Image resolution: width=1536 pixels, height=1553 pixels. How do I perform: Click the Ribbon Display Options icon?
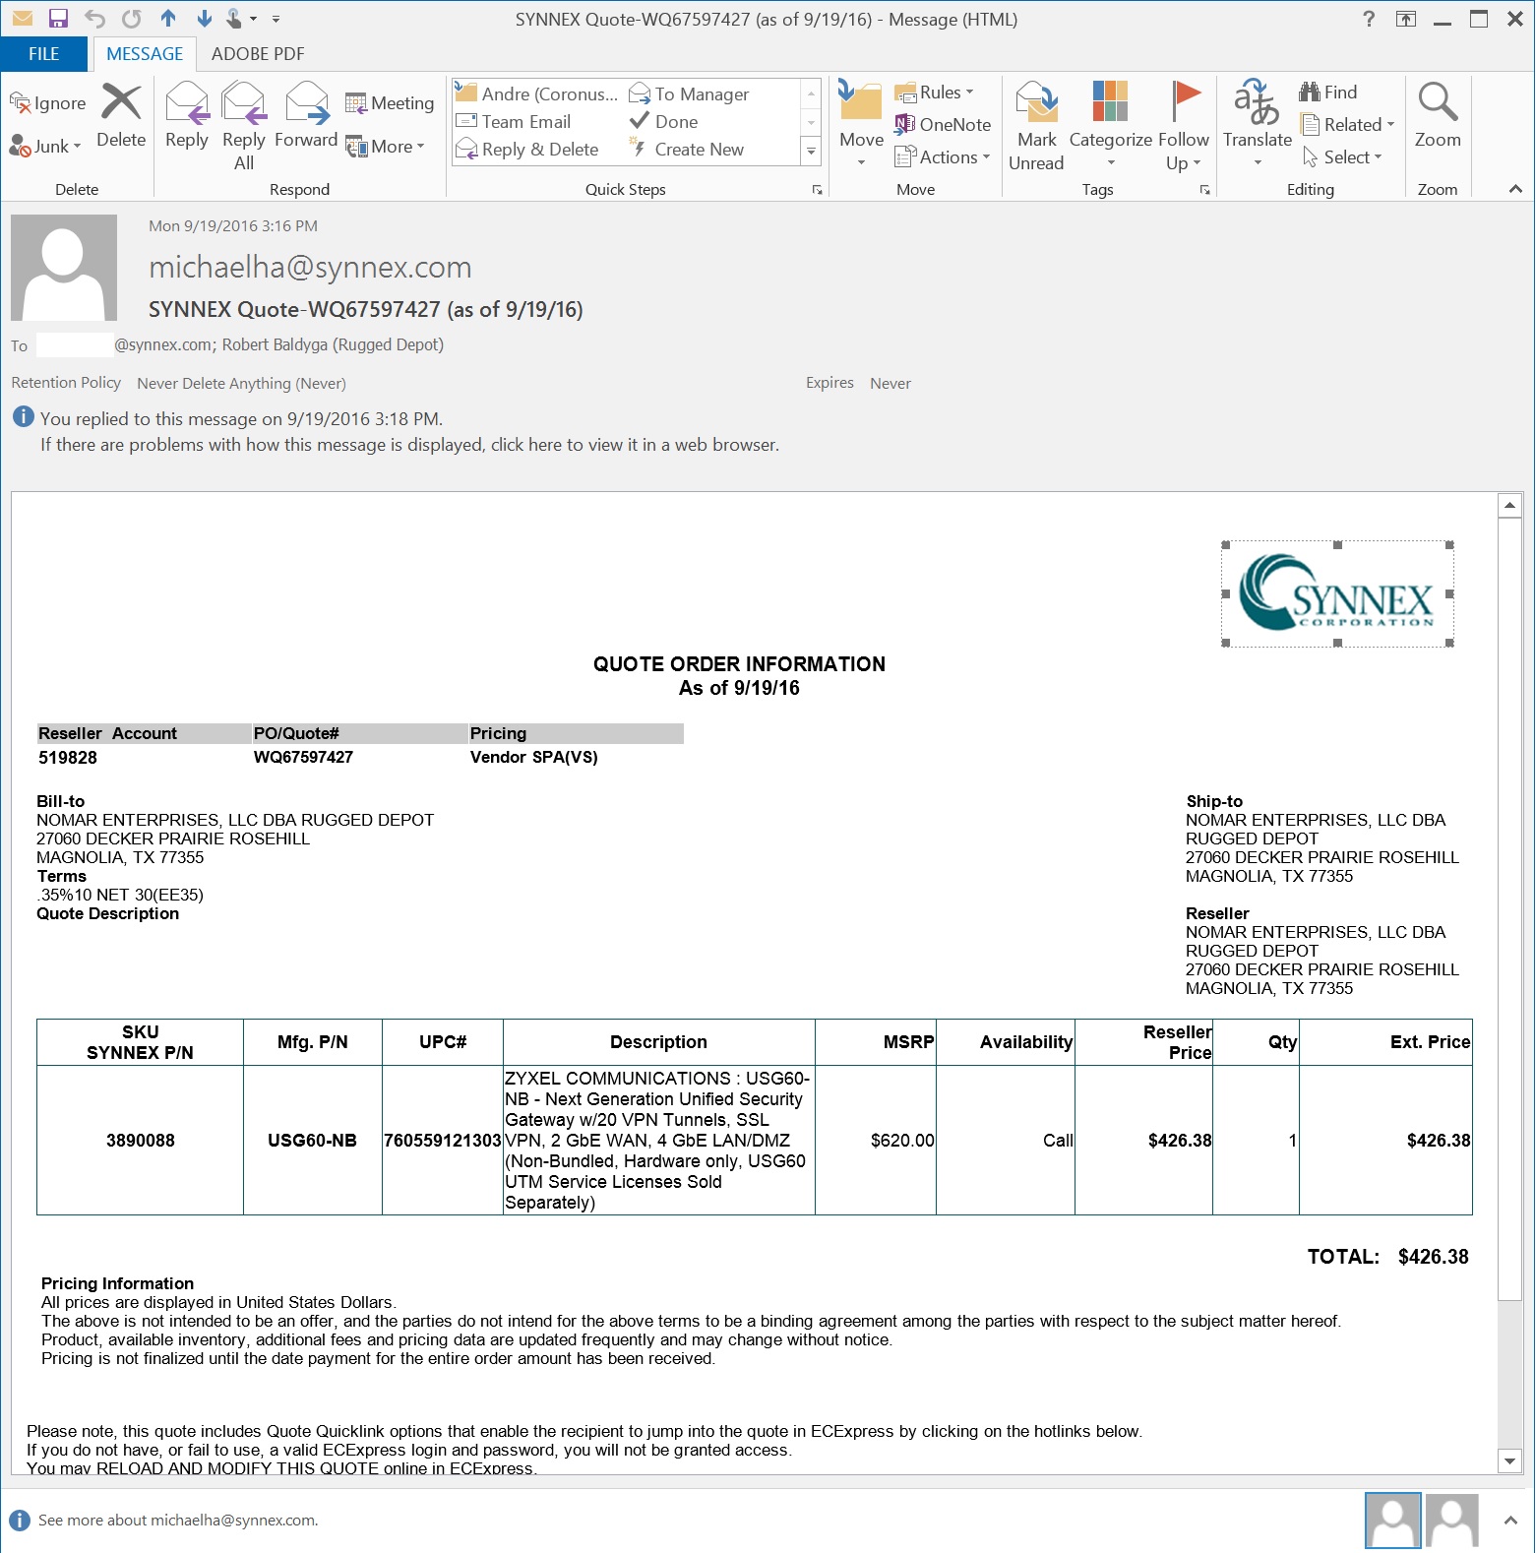[1406, 19]
